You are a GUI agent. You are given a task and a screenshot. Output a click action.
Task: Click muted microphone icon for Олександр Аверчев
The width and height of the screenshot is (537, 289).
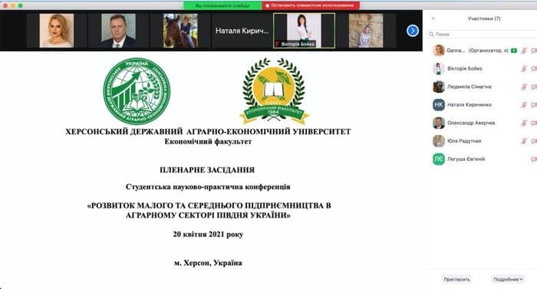point(523,123)
